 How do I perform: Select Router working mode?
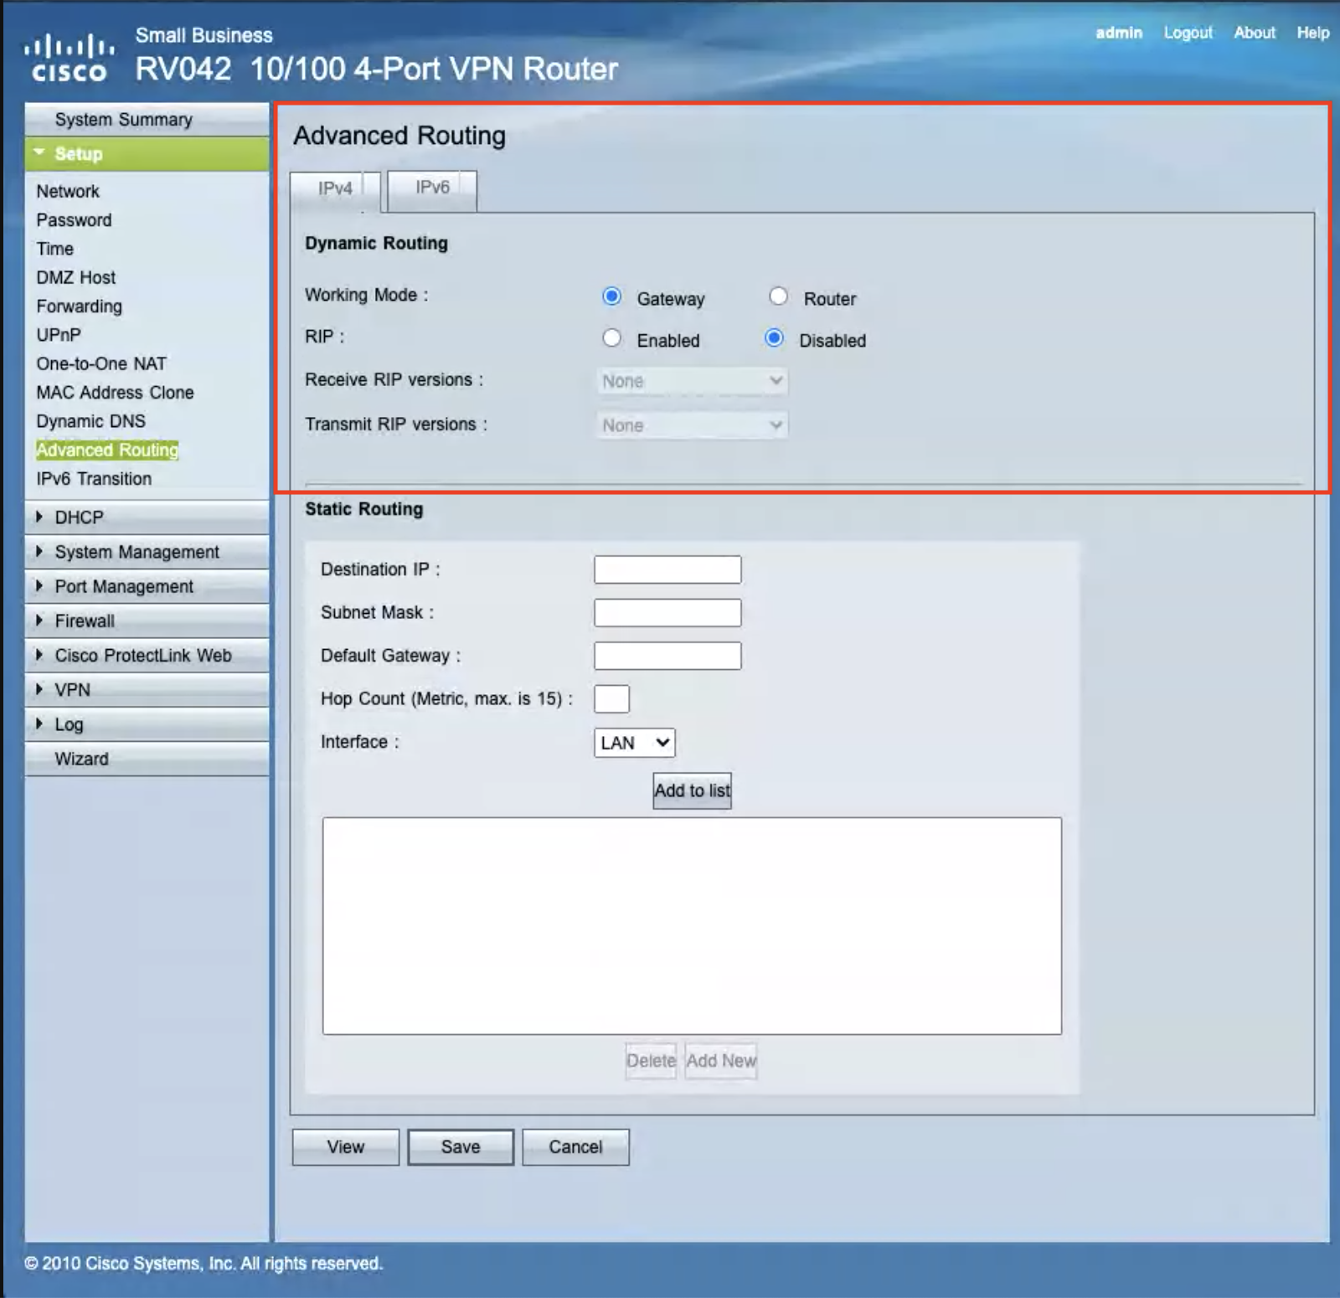point(778,296)
